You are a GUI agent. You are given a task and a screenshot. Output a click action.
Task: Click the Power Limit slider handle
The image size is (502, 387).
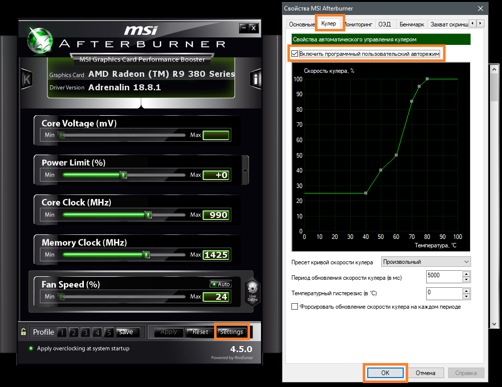123,175
